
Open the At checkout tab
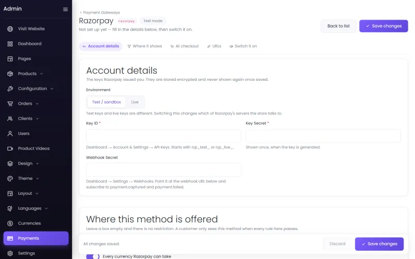(x=185, y=46)
